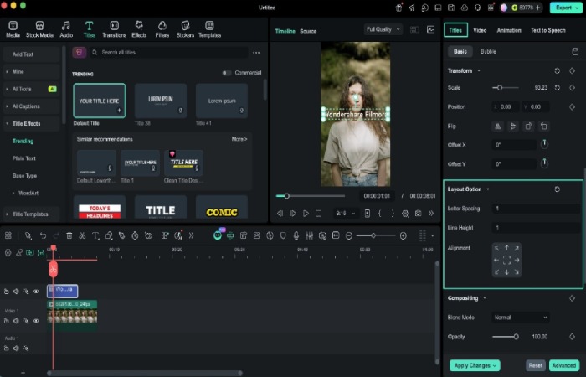Screen dimensions: 586x377
Task: Expand the AI Captions category
Action: [32, 106]
